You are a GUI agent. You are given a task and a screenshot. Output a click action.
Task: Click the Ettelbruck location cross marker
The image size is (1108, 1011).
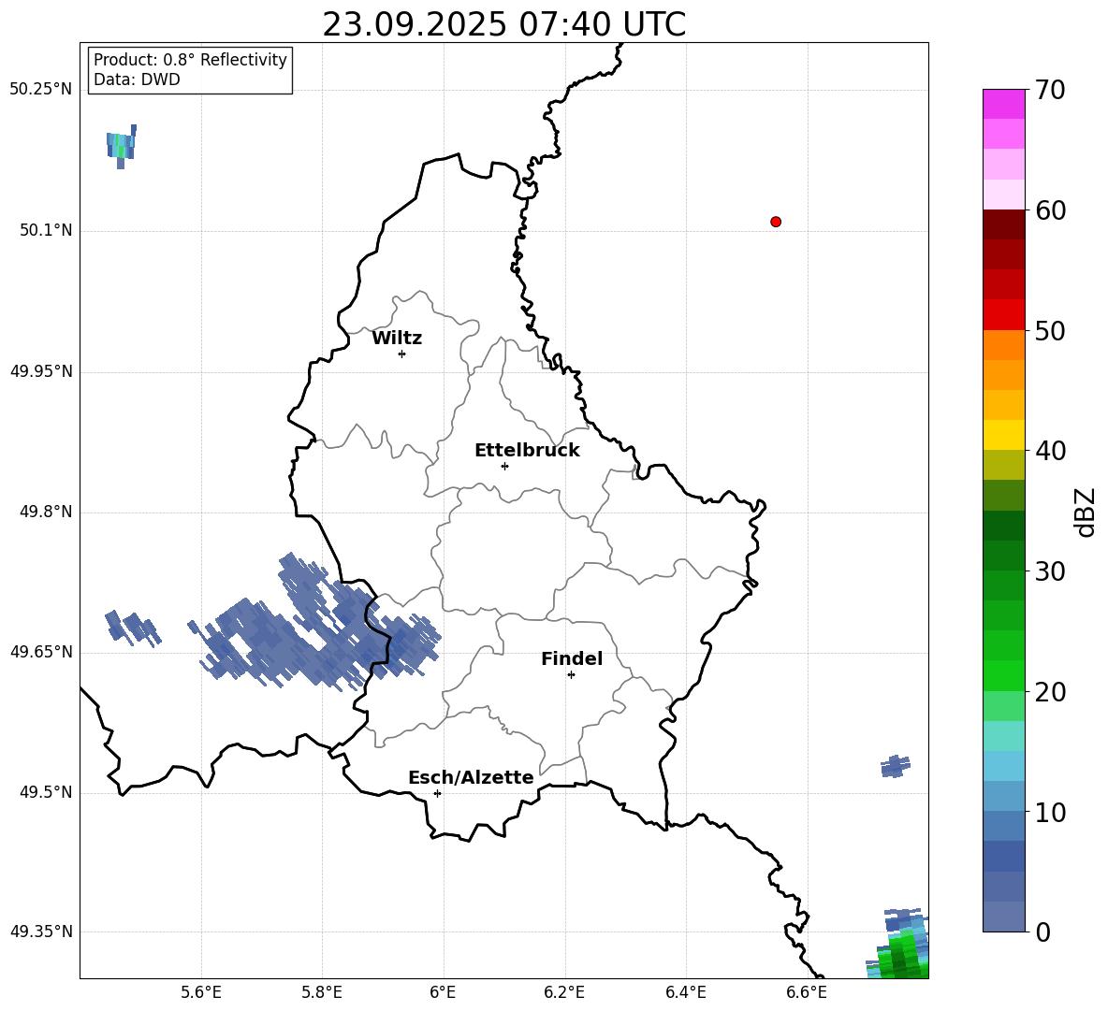click(504, 466)
